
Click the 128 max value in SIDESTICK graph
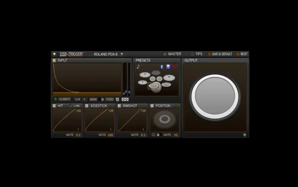(x=111, y=110)
